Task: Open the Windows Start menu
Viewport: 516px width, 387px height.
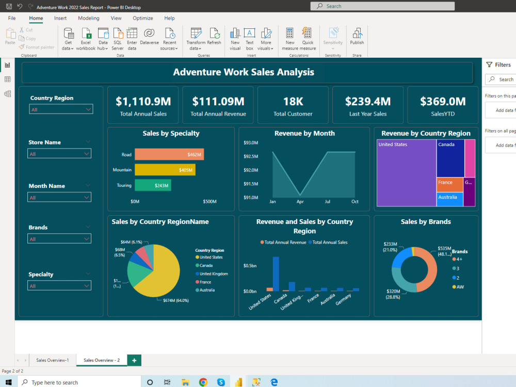Action: coord(9,382)
